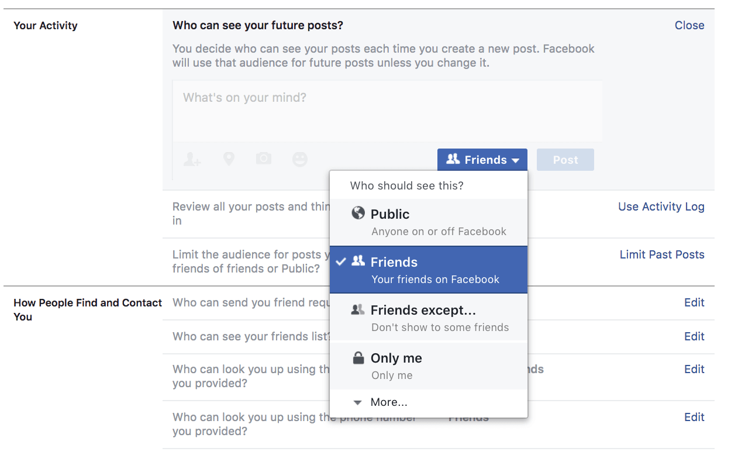This screenshot has height=455, width=745.
Task: Open the Use Activity Log link
Action: [x=661, y=206]
